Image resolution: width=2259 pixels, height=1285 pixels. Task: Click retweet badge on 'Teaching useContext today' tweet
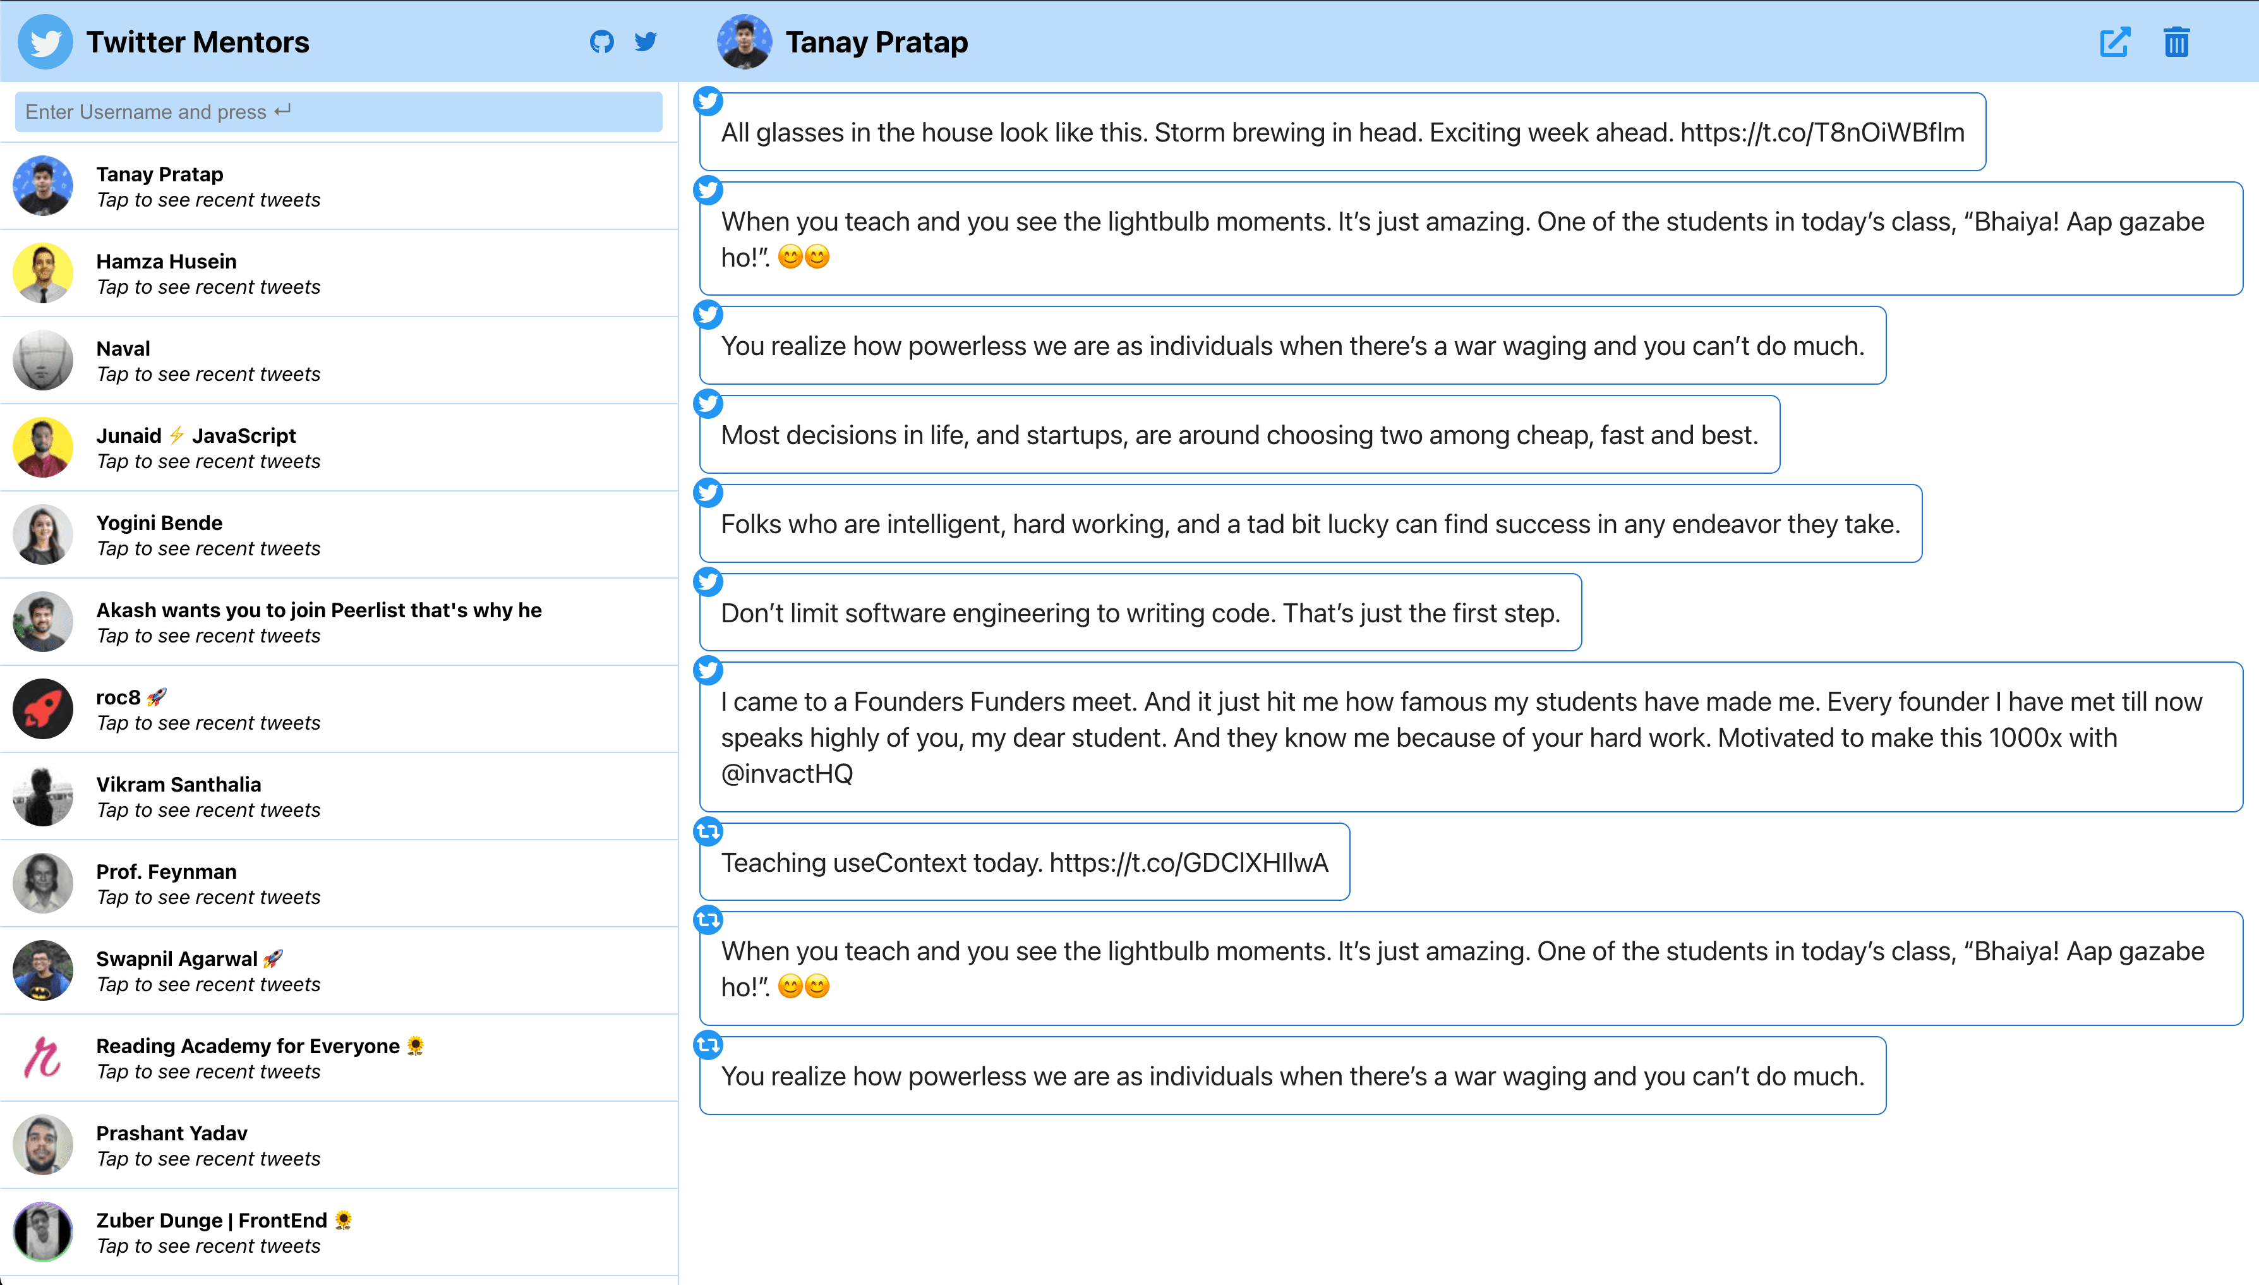tap(708, 831)
